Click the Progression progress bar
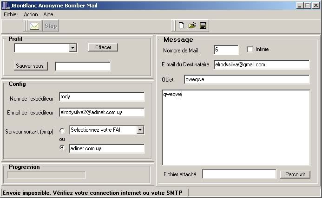322x198 pixels. coord(46,175)
